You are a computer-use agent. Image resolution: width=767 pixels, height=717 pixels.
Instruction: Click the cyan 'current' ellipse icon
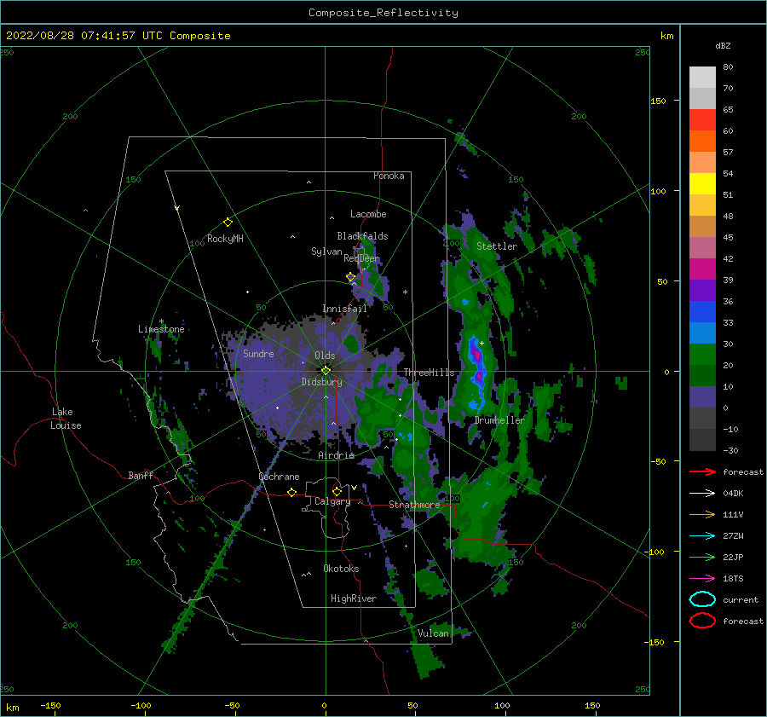pos(702,599)
